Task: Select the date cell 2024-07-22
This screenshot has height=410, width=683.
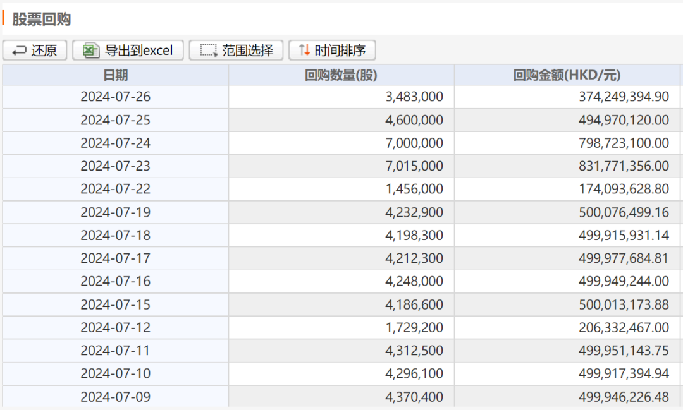Action: 116,189
